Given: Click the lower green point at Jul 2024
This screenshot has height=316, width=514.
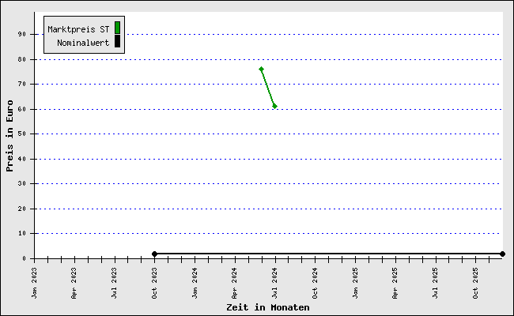Looking at the screenshot, I should pyautogui.click(x=274, y=106).
